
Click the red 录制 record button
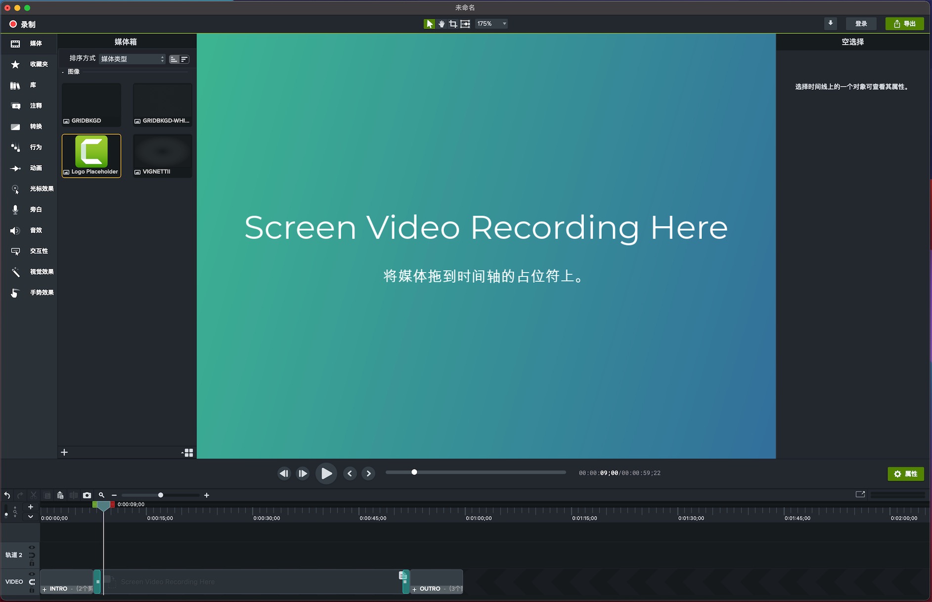[x=22, y=24]
